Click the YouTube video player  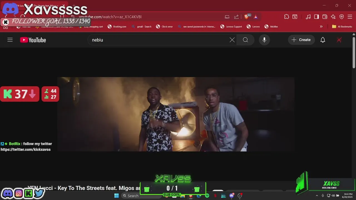[x=176, y=114]
